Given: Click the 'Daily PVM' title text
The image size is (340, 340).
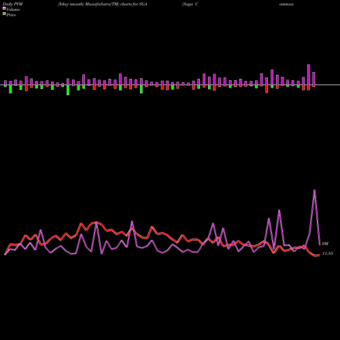Looking at the screenshot, I should click(13, 4).
